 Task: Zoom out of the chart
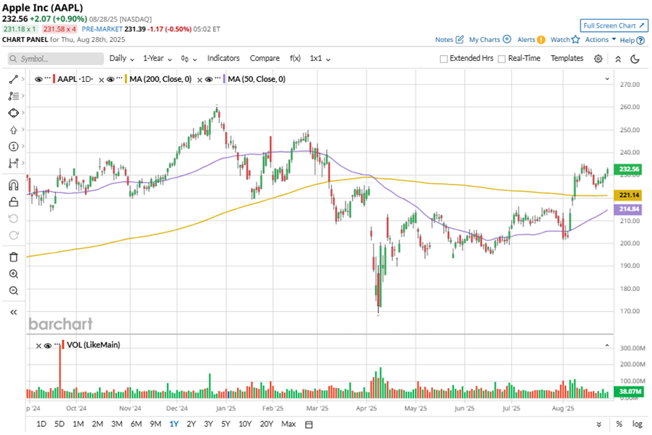pos(13,290)
